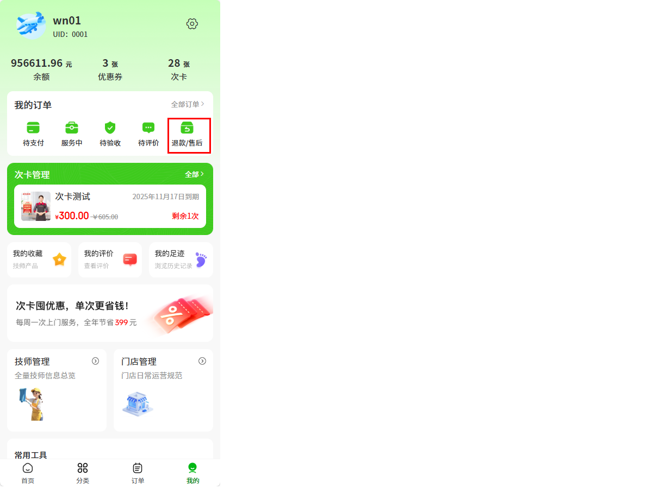Open 待评价 chat bubble icon
665x501 pixels.
pyautogui.click(x=148, y=128)
